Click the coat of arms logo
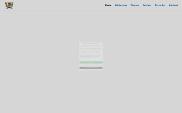The image size is (182, 113). click(x=9, y=5)
